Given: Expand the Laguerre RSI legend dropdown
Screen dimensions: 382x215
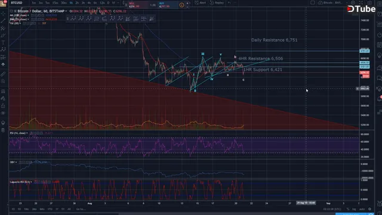Looking at the screenshot, I should coord(31,182).
